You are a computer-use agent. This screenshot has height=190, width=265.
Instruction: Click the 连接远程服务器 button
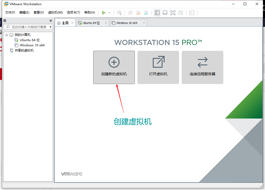coord(203,67)
